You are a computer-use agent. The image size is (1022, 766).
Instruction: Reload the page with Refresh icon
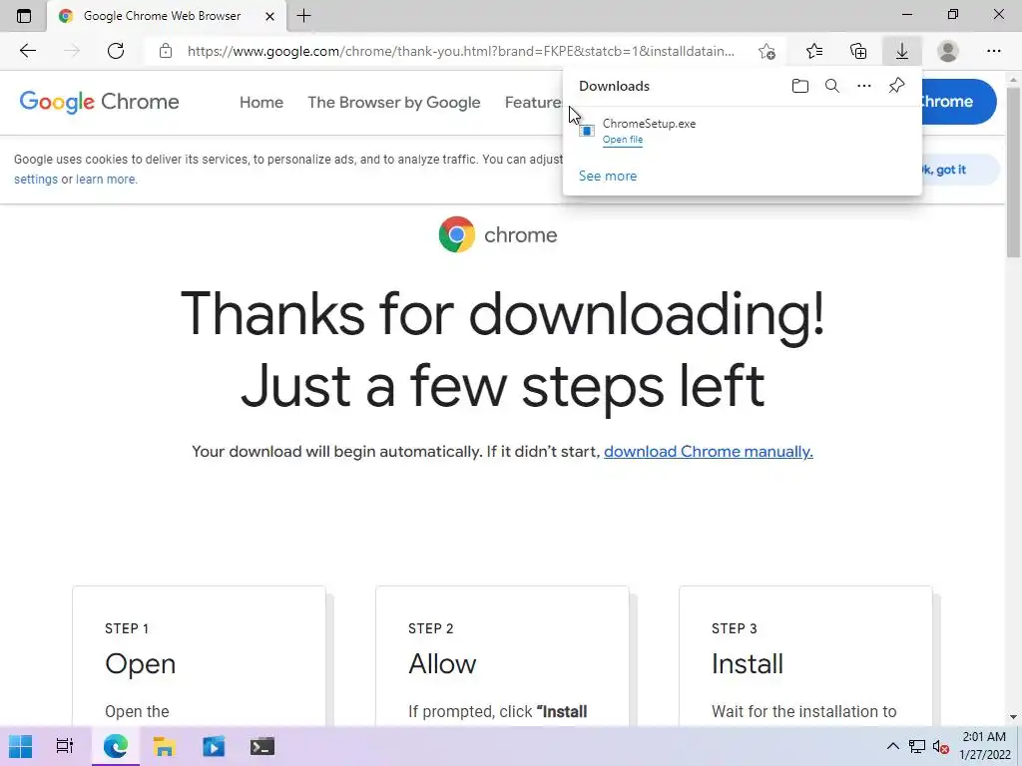point(116,51)
